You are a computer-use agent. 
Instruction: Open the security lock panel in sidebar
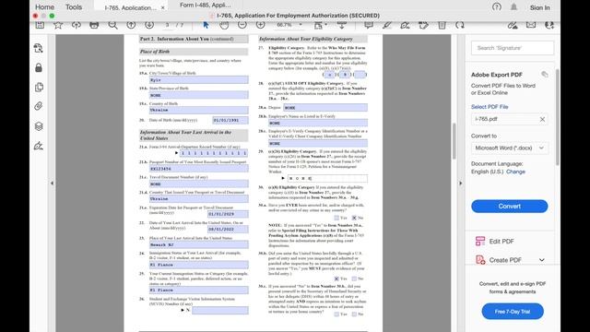39,67
